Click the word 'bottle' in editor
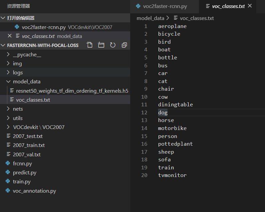The height and width of the screenshot is (212, 265). (x=167, y=57)
